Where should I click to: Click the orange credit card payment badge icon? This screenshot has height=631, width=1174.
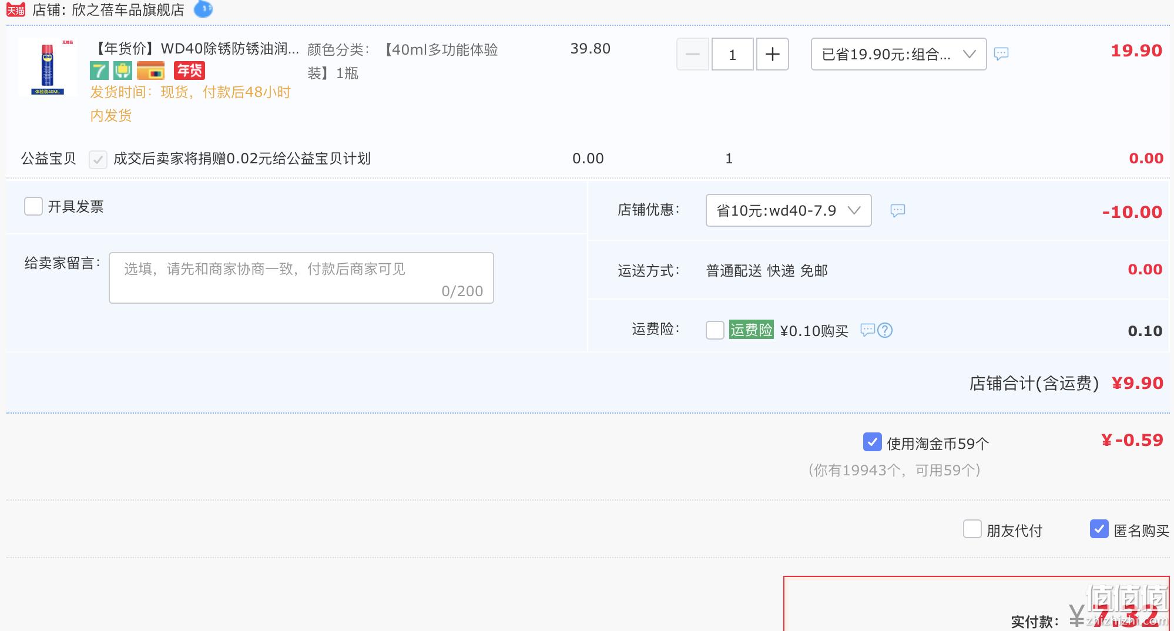pyautogui.click(x=150, y=71)
